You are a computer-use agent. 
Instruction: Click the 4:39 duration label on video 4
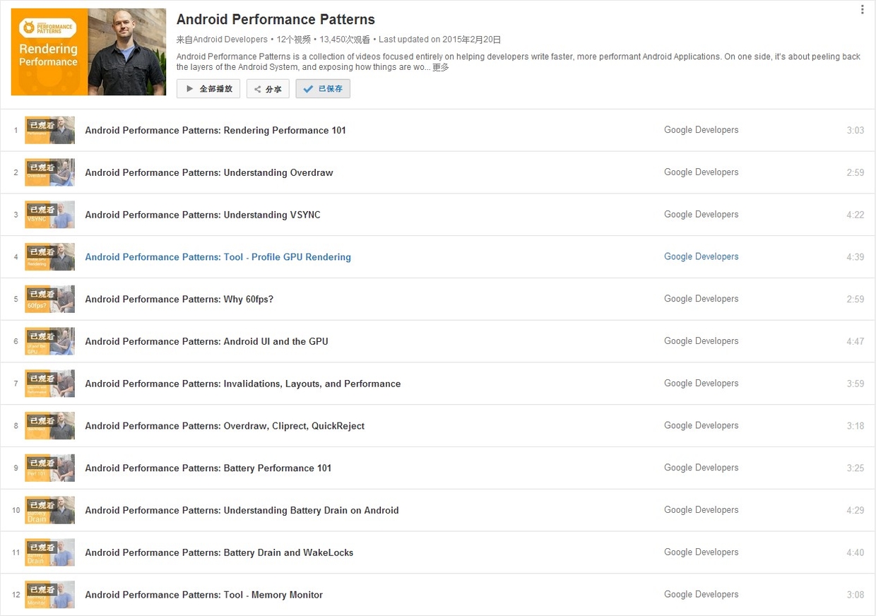(x=855, y=256)
